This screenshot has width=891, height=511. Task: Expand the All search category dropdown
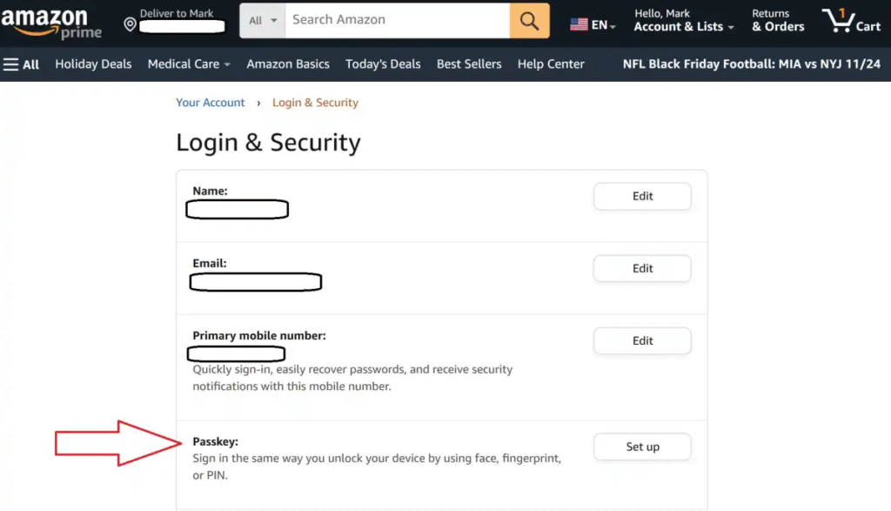pos(262,21)
